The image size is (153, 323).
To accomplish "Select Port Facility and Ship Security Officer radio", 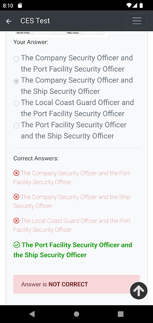I will pos(16,126).
